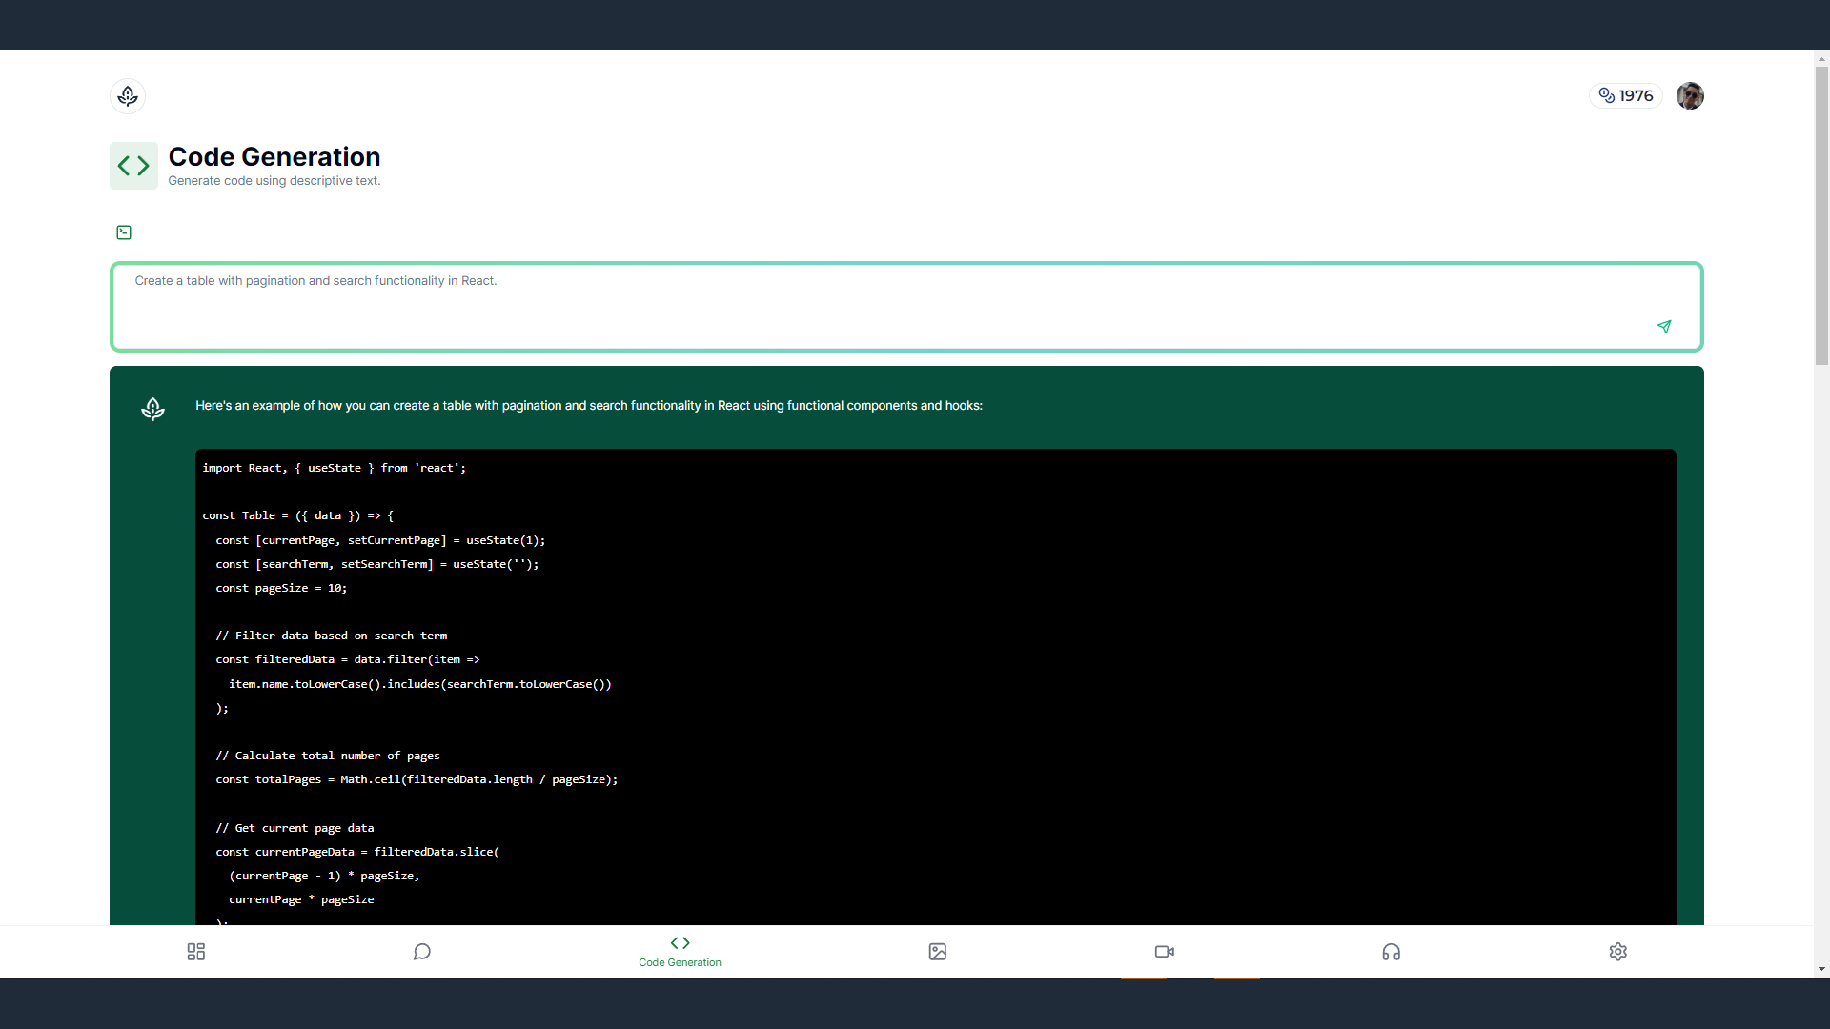The image size is (1830, 1029).
Task: Click the assistant leaf icon beside the response
Action: [x=152, y=410]
